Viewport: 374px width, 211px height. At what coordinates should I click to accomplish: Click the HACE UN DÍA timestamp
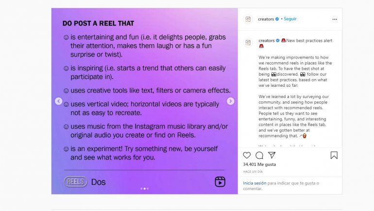254,171
